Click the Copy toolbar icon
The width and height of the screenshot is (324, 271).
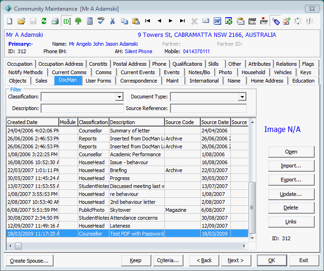tap(124, 21)
